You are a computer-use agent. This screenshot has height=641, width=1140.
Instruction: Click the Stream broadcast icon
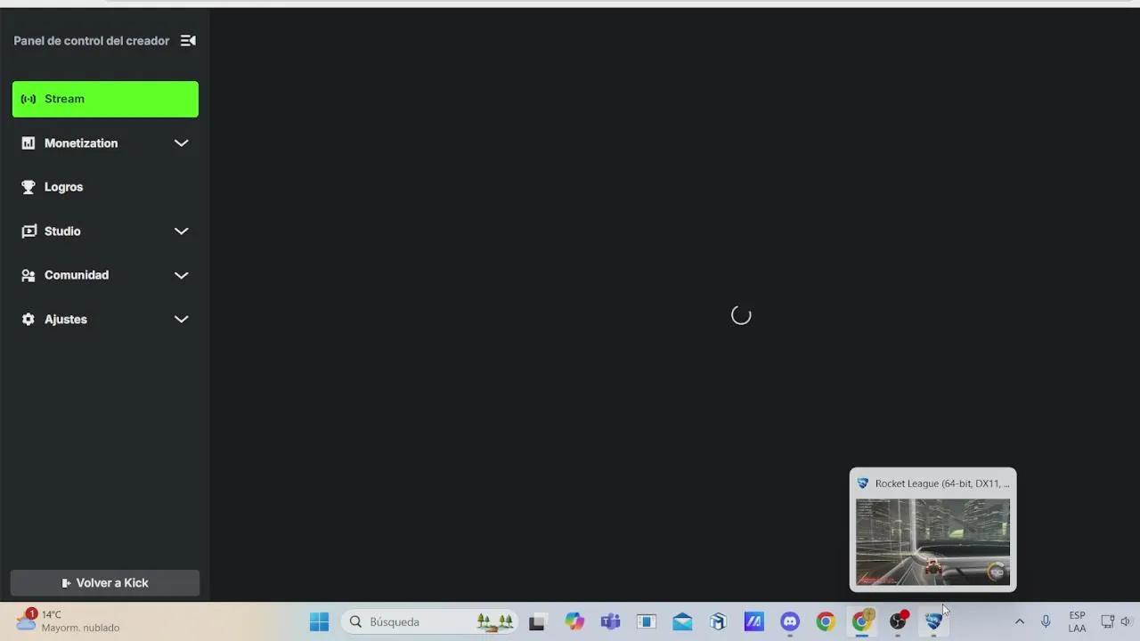pyautogui.click(x=28, y=99)
